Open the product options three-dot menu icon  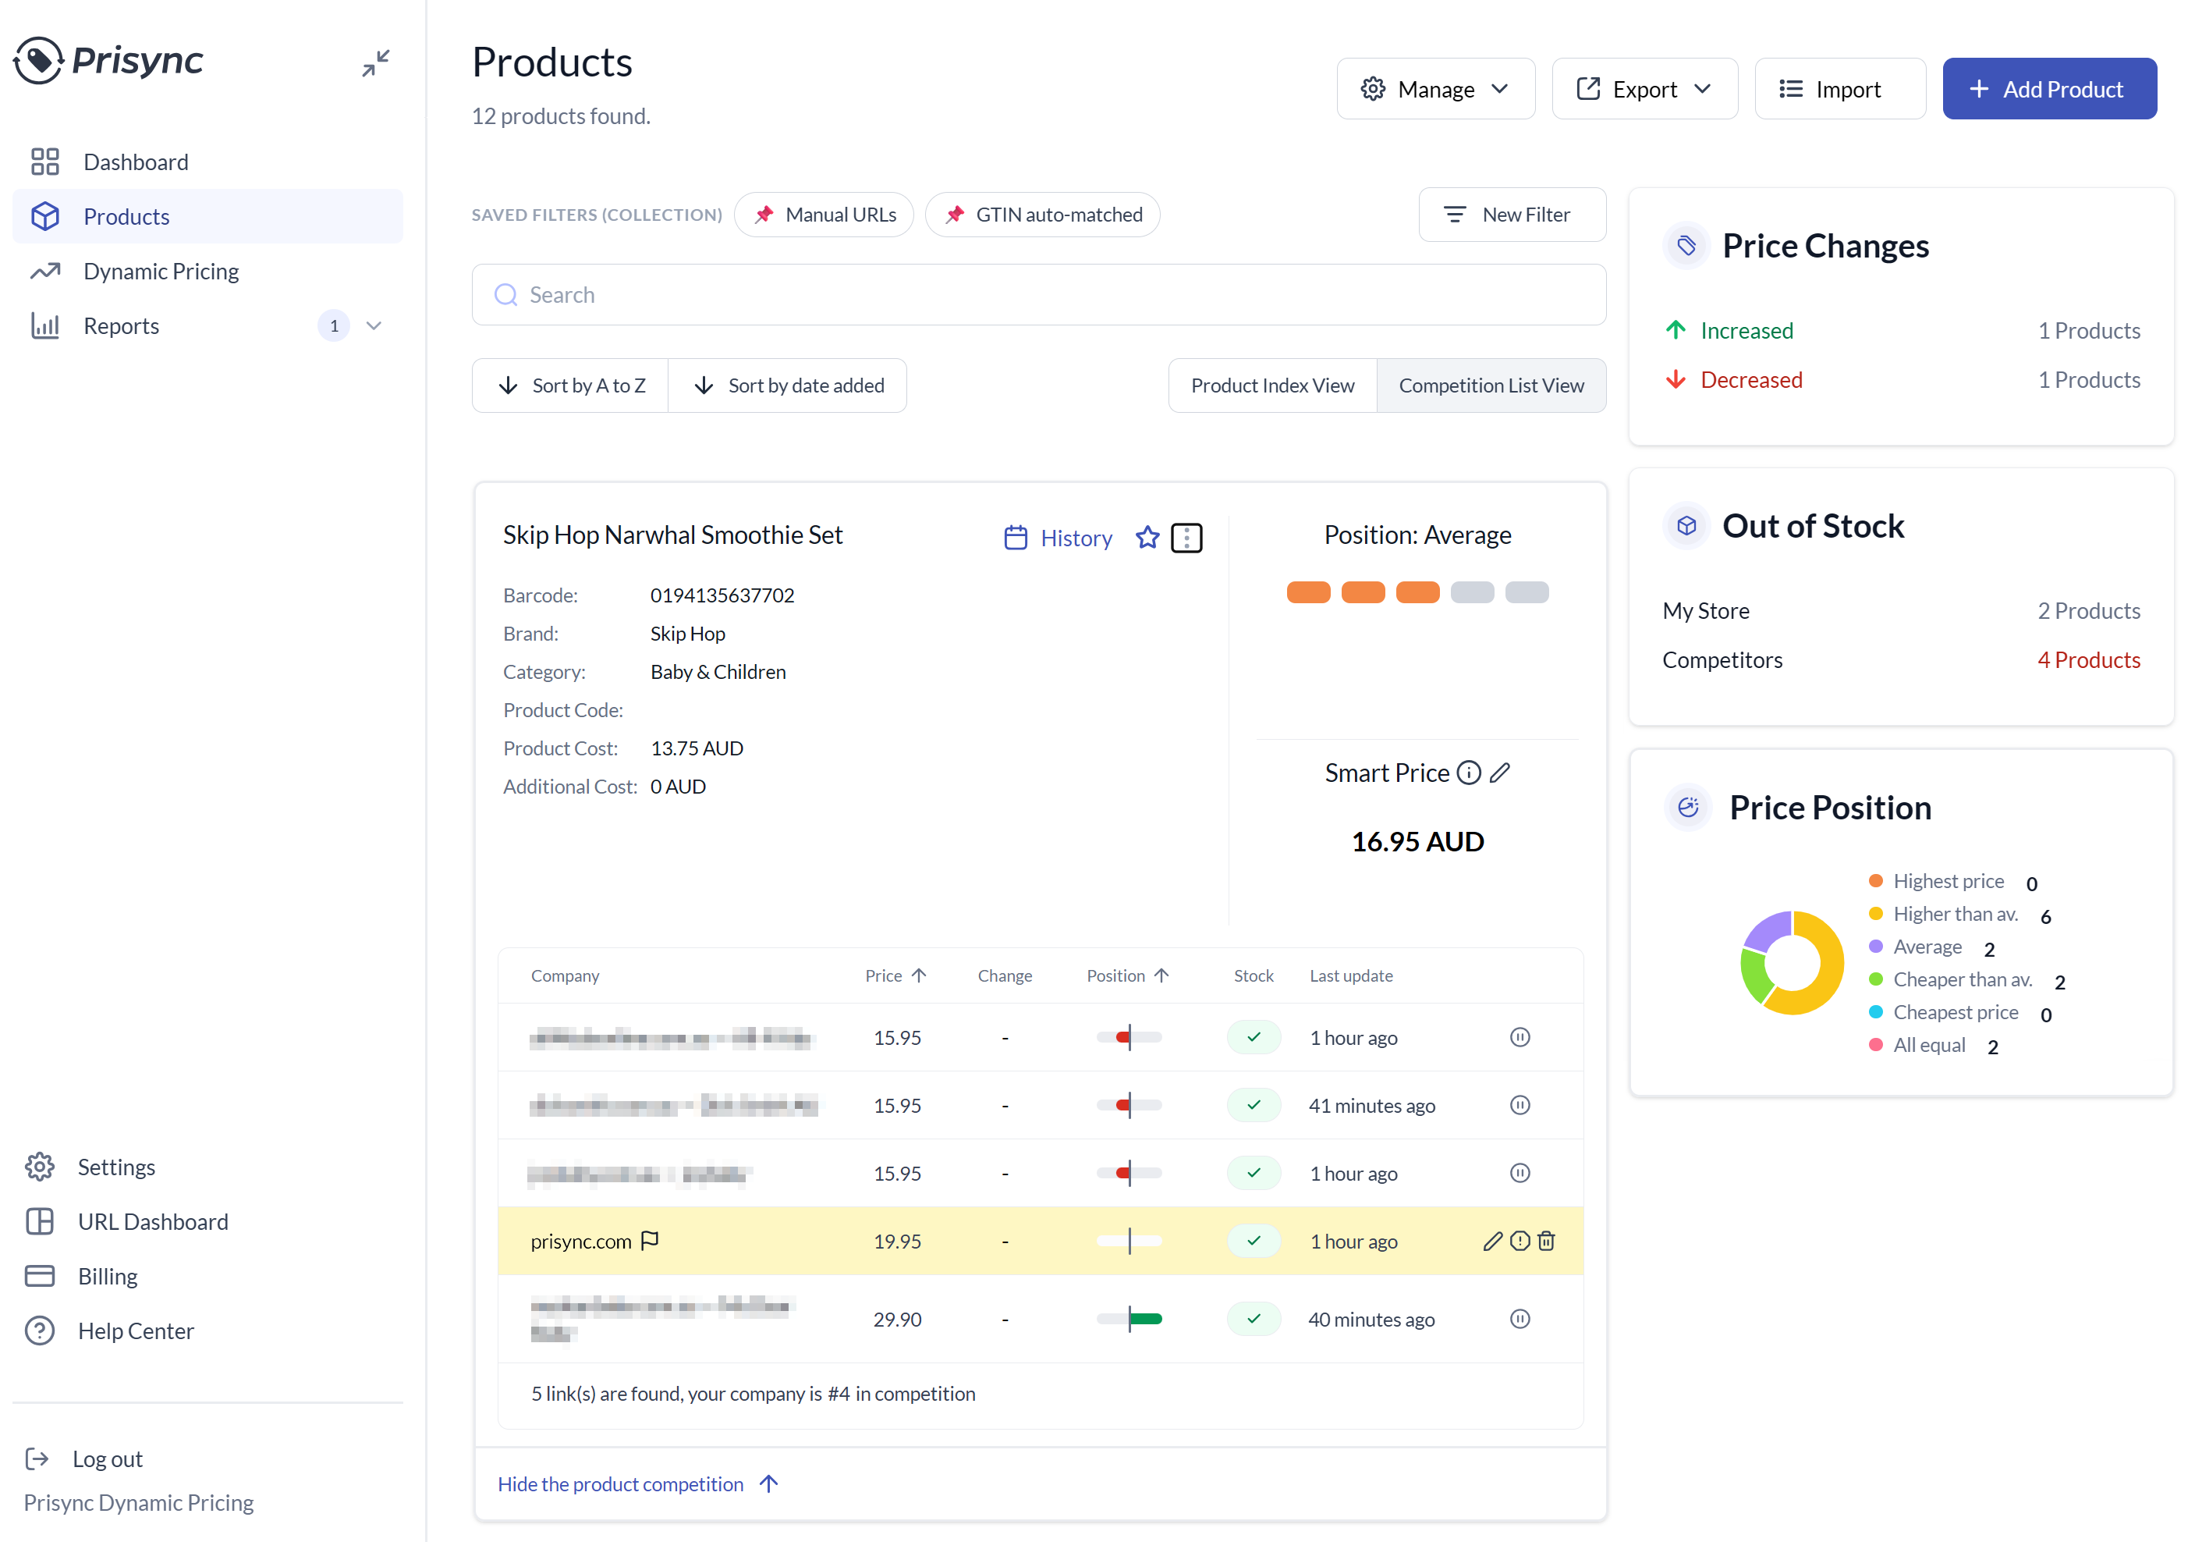coord(1186,538)
